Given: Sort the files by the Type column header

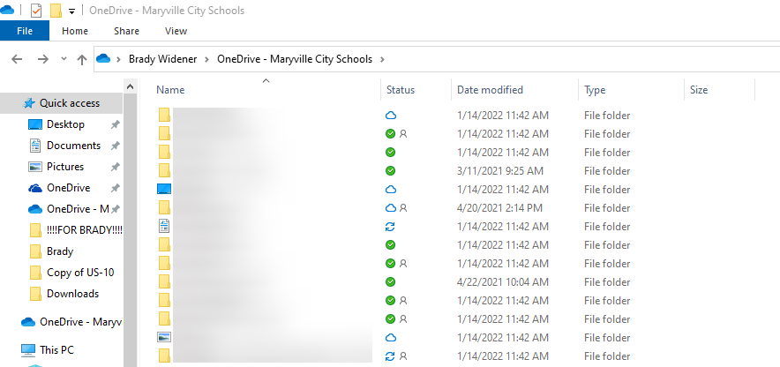Looking at the screenshot, I should tap(595, 90).
